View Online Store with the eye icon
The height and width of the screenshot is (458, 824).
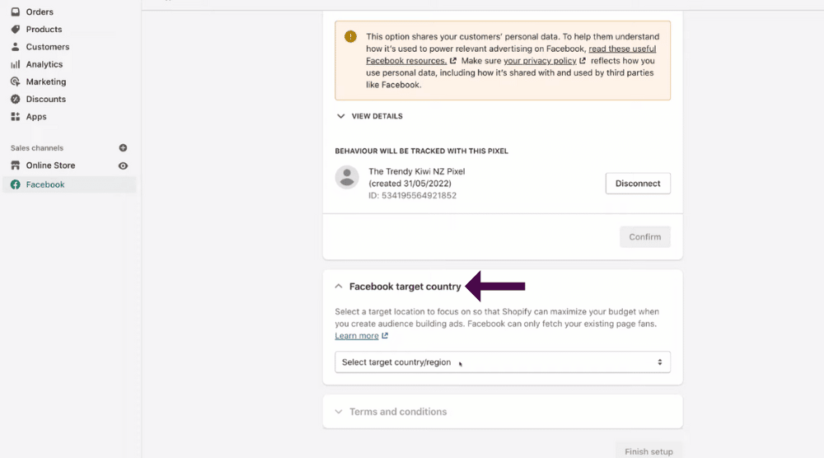tap(123, 166)
